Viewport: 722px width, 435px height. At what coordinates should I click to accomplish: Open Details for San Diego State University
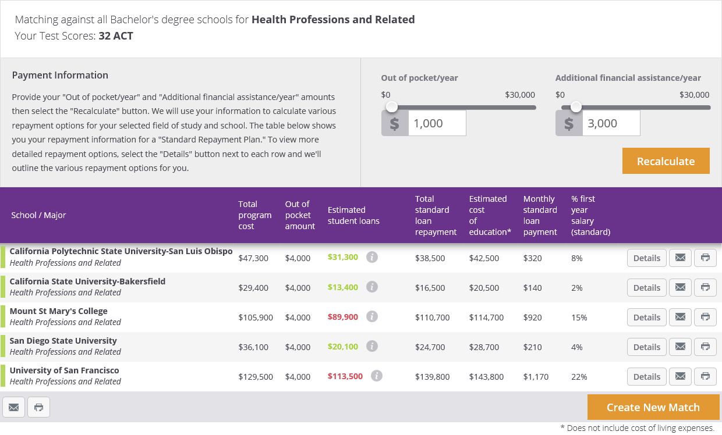[x=646, y=347]
